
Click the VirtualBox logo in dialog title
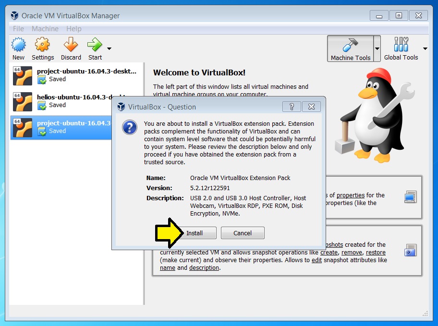click(121, 107)
